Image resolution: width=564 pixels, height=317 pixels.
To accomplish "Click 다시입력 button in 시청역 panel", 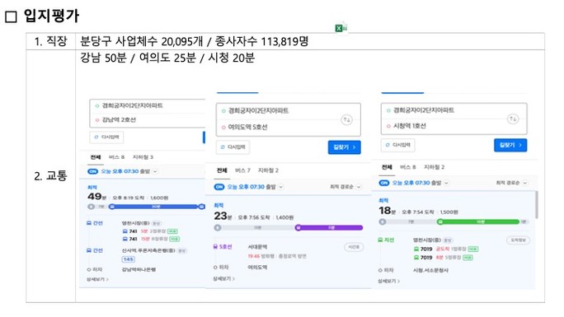I will click(397, 145).
